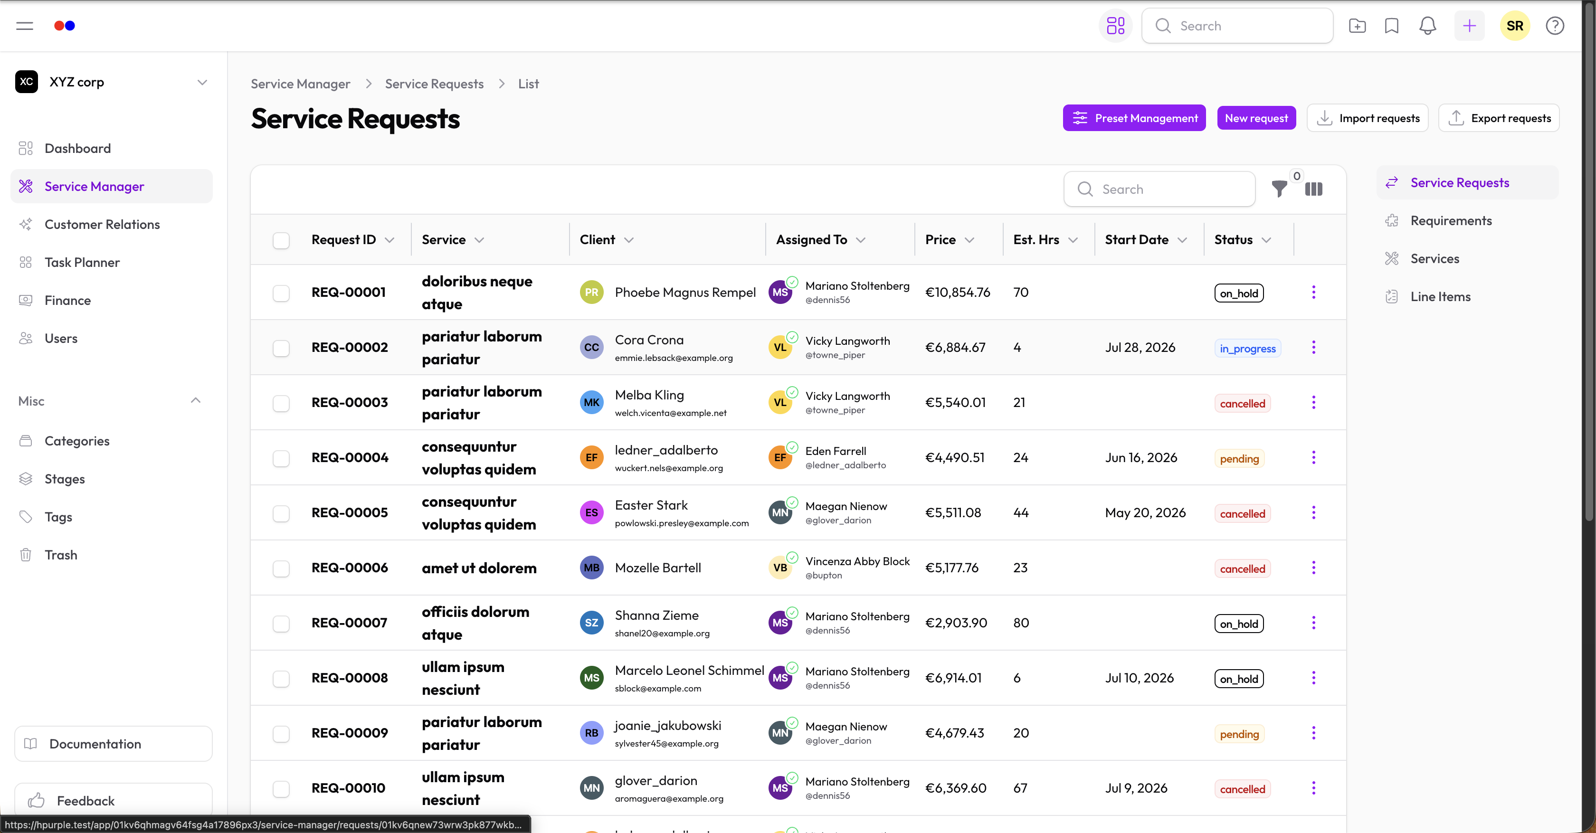Click the Preset Management button
Viewport: 1596px width, 833px height.
(x=1134, y=118)
